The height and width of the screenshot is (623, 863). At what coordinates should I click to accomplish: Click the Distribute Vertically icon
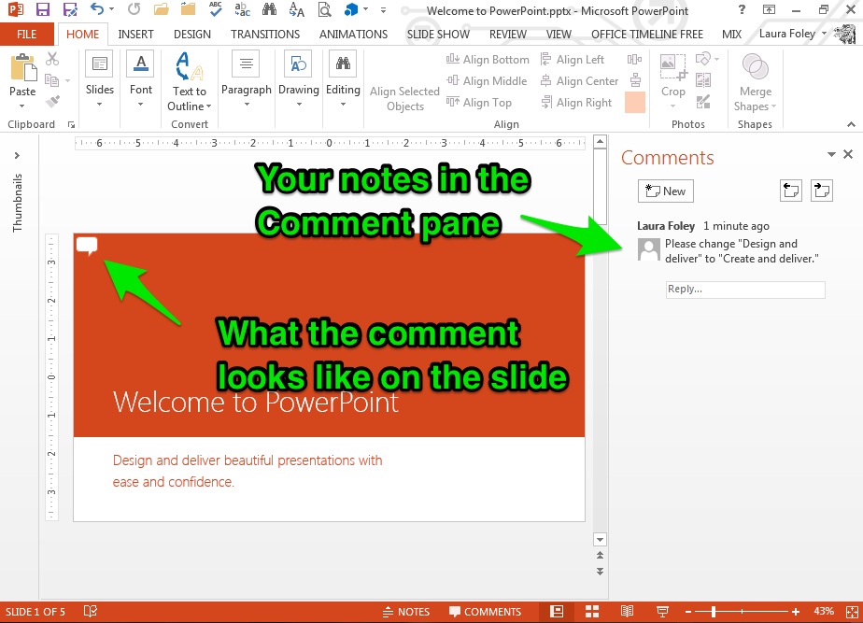click(x=635, y=80)
